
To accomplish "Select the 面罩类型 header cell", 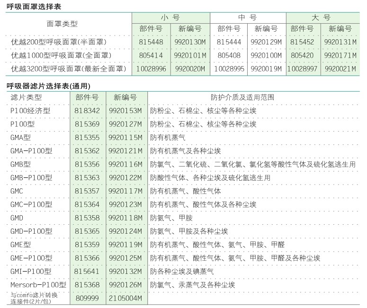I will [62, 24].
